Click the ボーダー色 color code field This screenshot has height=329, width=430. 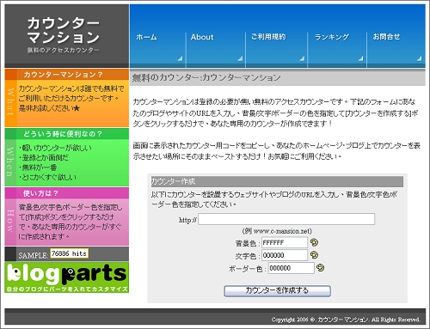pos(292,268)
